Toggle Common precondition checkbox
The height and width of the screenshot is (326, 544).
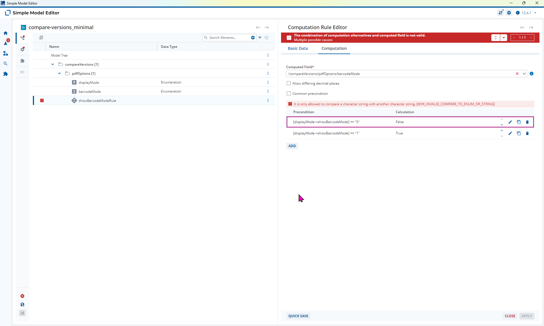[289, 93]
